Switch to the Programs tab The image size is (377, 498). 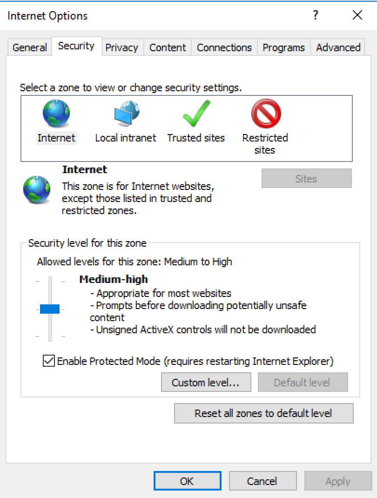[x=283, y=47]
